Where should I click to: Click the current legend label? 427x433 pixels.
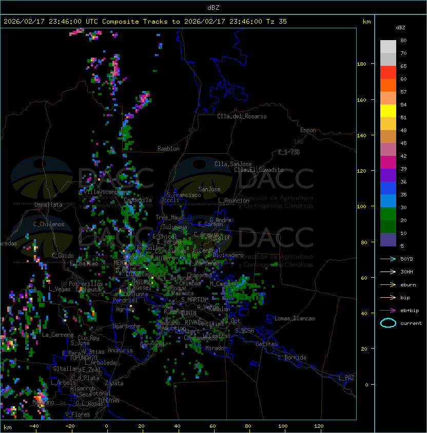click(411, 323)
